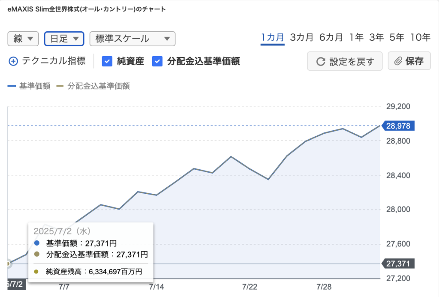The height and width of the screenshot is (297, 439).
Task: Open the 線 chart type dropdown
Action: pyautogui.click(x=23, y=39)
